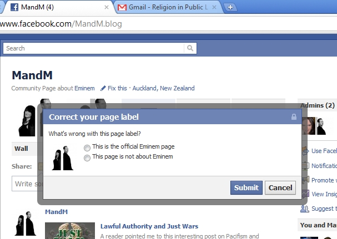Click the search magnifier icon

(x=190, y=48)
